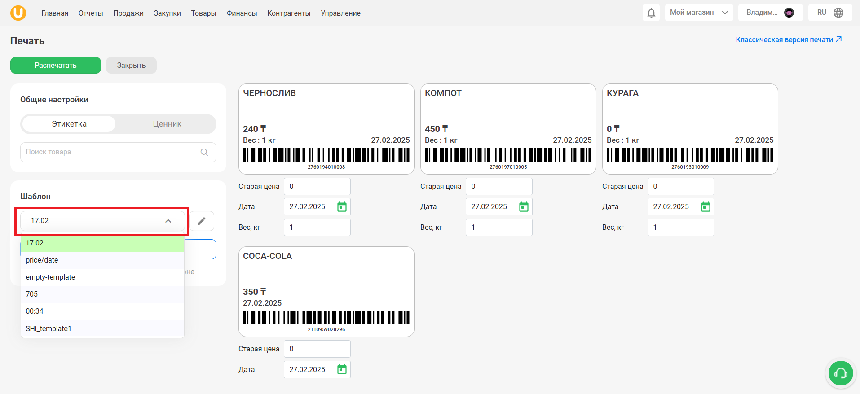860x394 pixels.
Task: Click COCA-COLA date field
Action: tap(317, 369)
